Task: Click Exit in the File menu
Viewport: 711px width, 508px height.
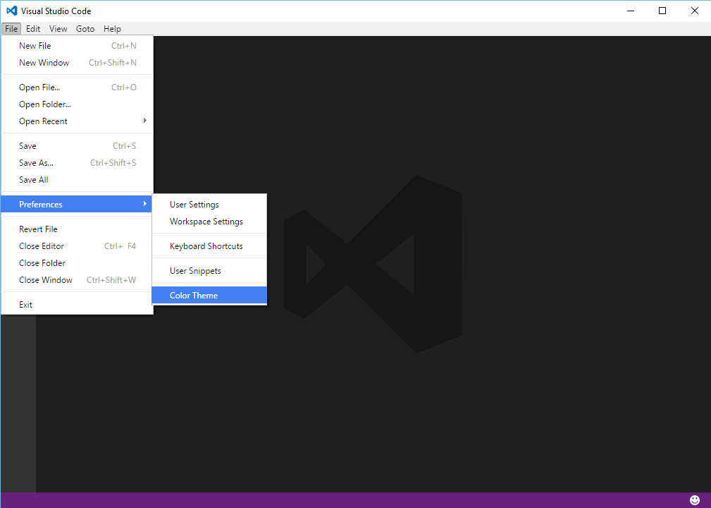Action: click(x=77, y=305)
